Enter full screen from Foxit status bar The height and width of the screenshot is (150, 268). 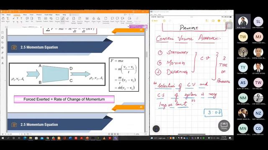point(146,134)
